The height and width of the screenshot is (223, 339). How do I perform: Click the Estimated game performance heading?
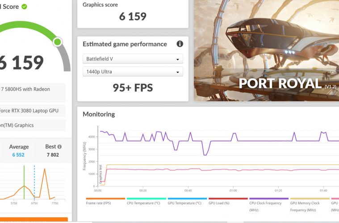pyautogui.click(x=125, y=44)
